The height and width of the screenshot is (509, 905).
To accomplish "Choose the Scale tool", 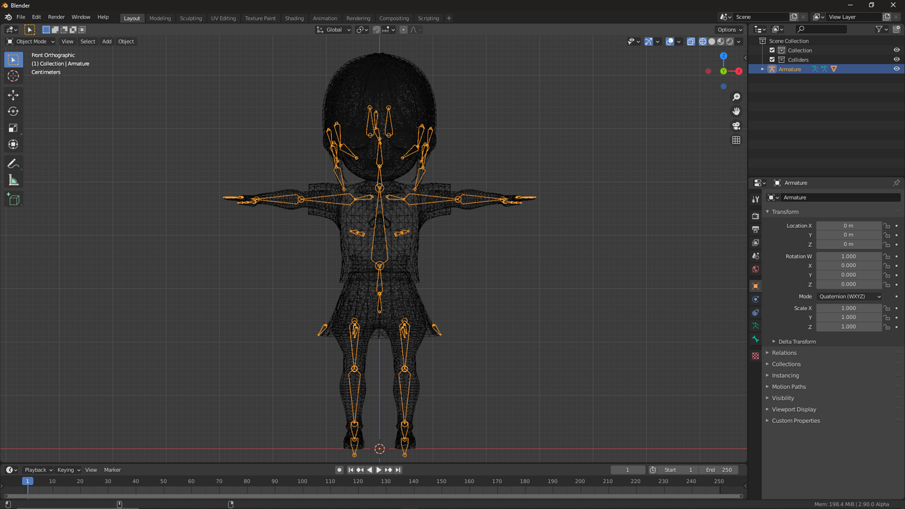I will click(13, 128).
